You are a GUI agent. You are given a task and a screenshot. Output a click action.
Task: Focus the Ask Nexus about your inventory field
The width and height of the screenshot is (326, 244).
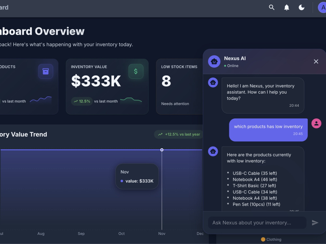(x=257, y=223)
